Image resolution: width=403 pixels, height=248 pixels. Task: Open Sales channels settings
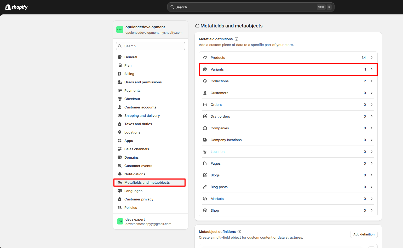pos(151,149)
